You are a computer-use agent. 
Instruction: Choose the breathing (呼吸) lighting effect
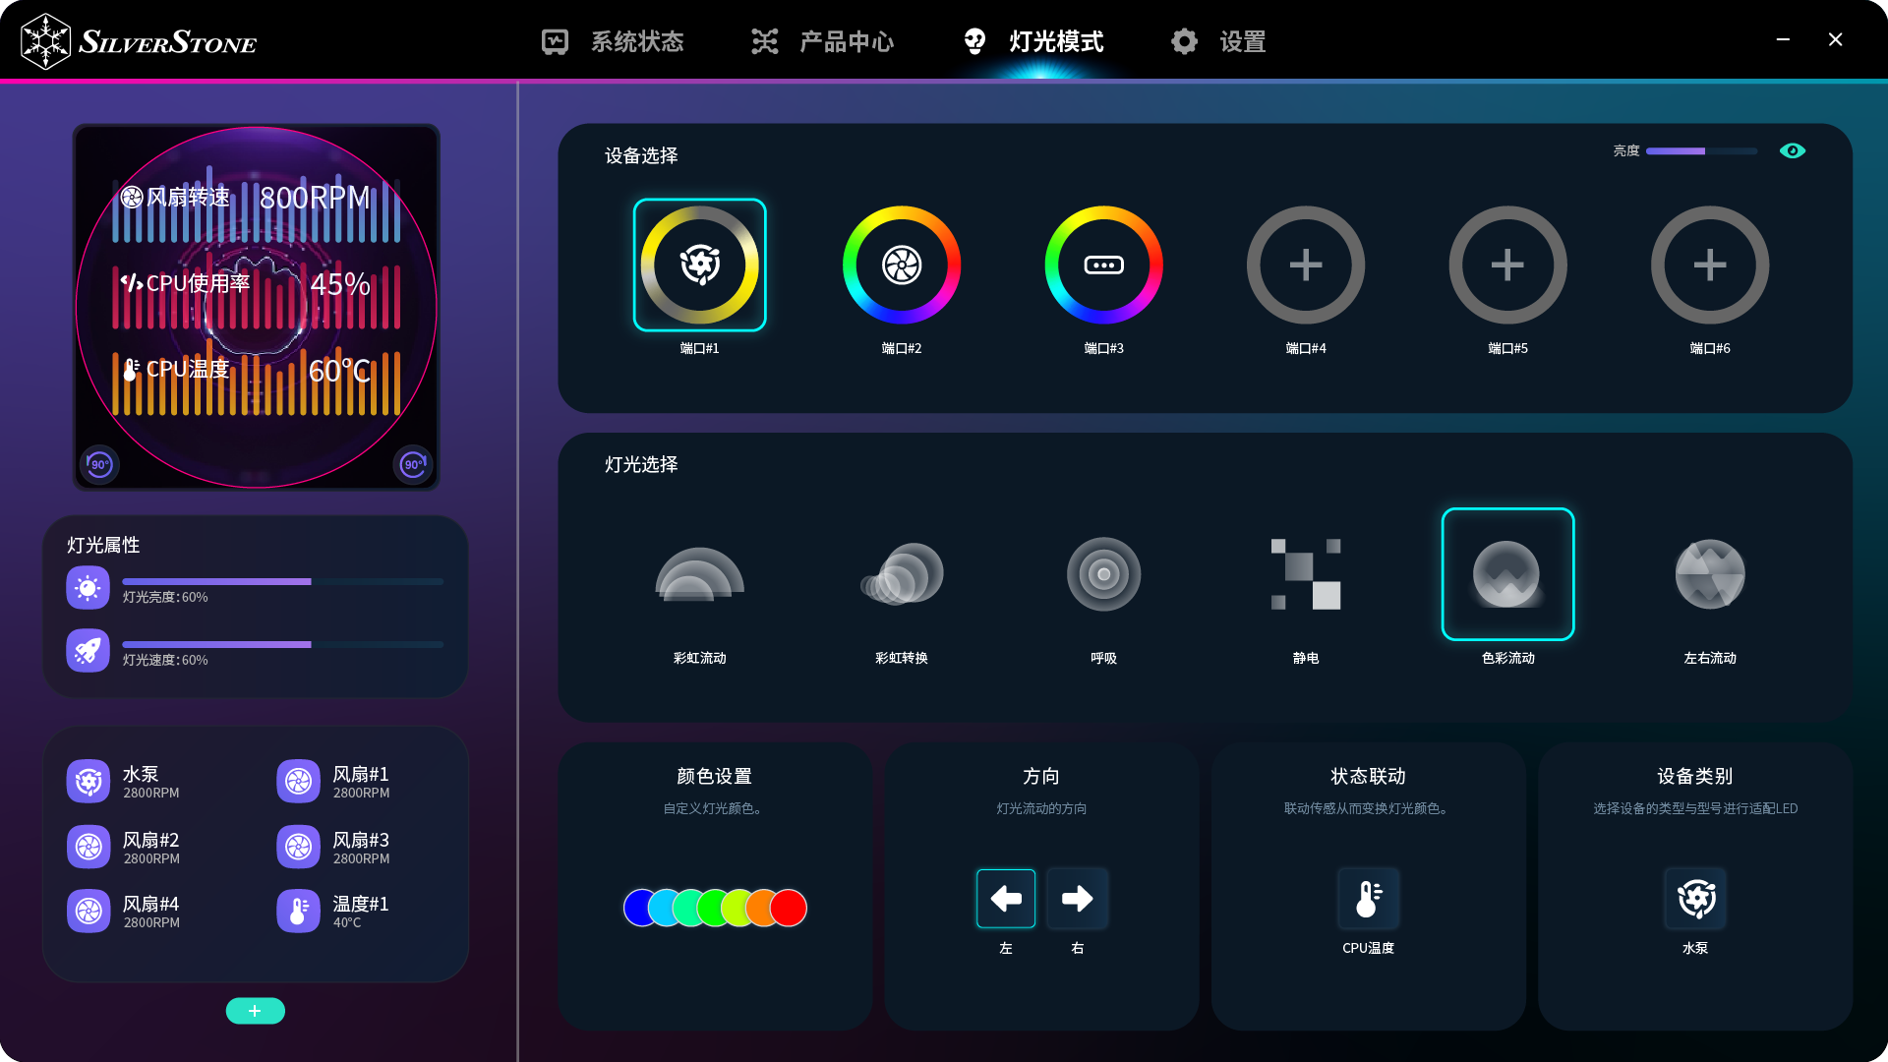1103,574
